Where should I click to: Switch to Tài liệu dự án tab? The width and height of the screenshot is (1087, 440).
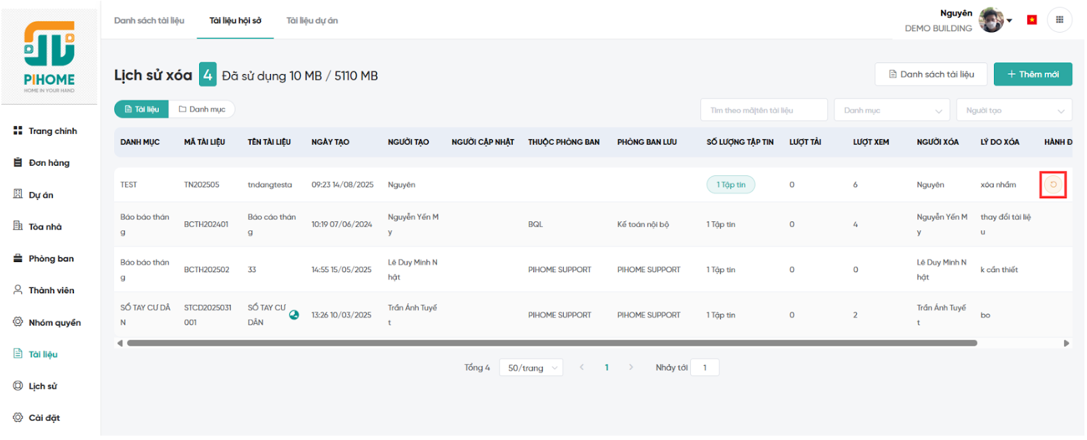[312, 20]
